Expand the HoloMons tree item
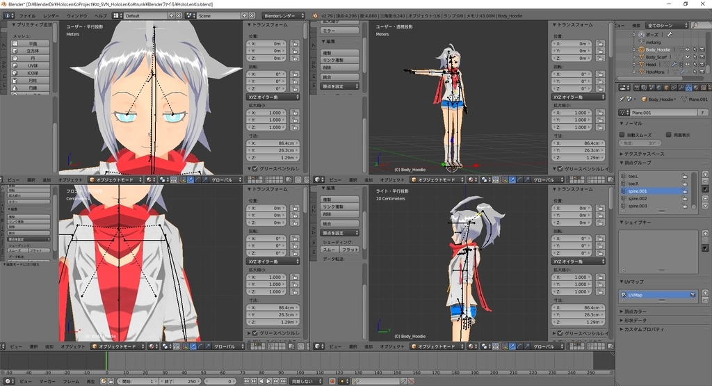The image size is (712, 386). click(x=634, y=72)
